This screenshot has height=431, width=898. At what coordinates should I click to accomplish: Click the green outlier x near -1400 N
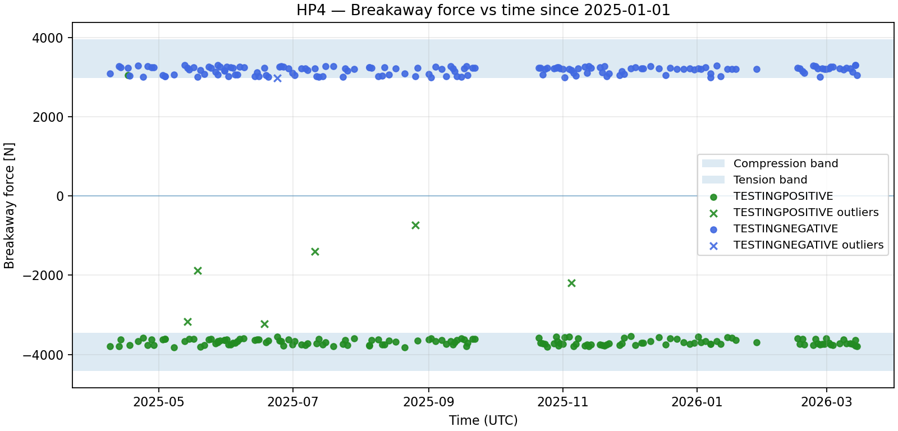[x=315, y=251]
